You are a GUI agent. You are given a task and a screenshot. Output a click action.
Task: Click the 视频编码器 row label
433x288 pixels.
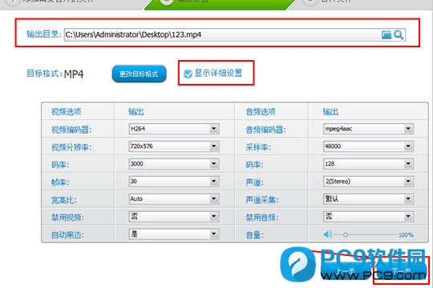click(71, 130)
